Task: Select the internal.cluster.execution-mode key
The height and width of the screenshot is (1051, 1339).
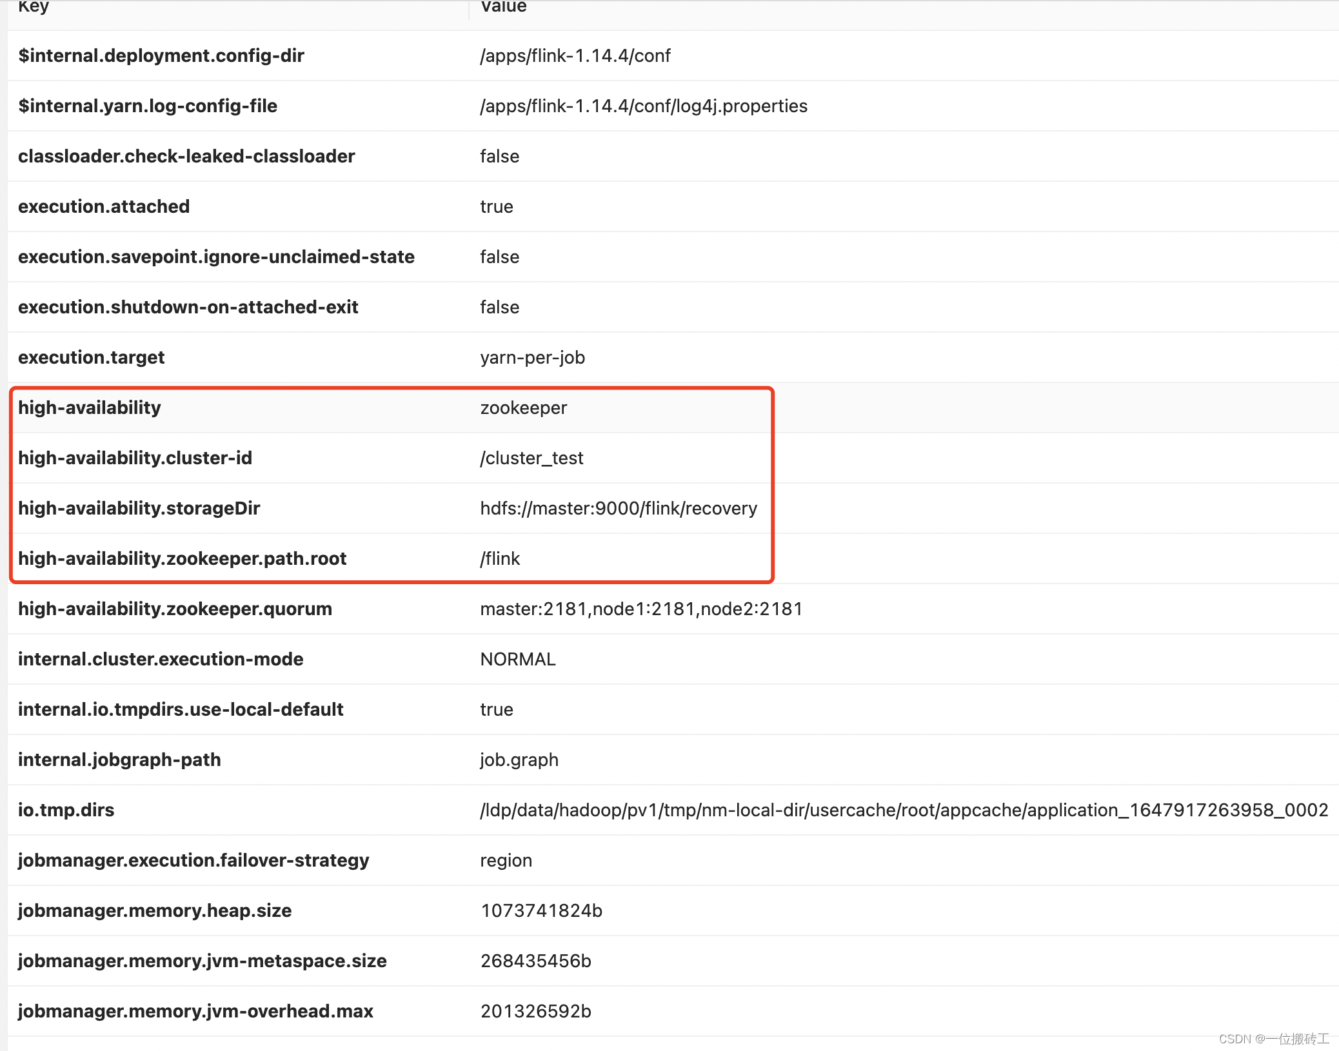Action: [x=161, y=659]
